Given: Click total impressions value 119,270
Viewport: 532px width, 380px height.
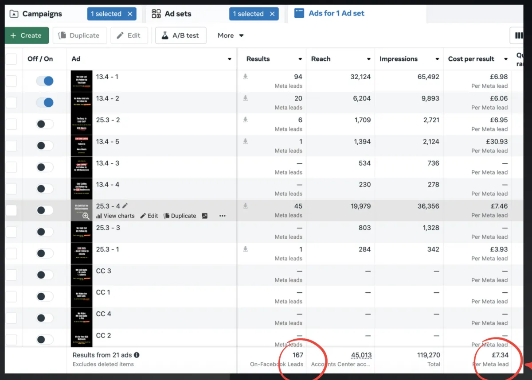Looking at the screenshot, I should 429,355.
